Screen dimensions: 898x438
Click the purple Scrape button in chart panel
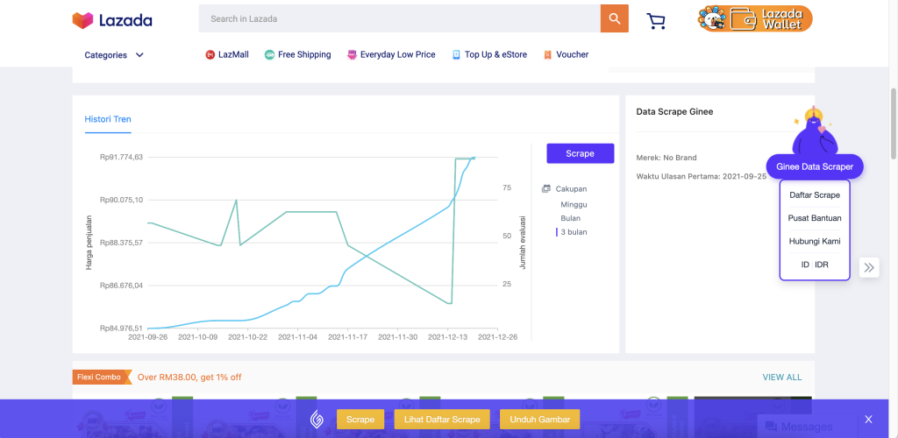point(581,153)
